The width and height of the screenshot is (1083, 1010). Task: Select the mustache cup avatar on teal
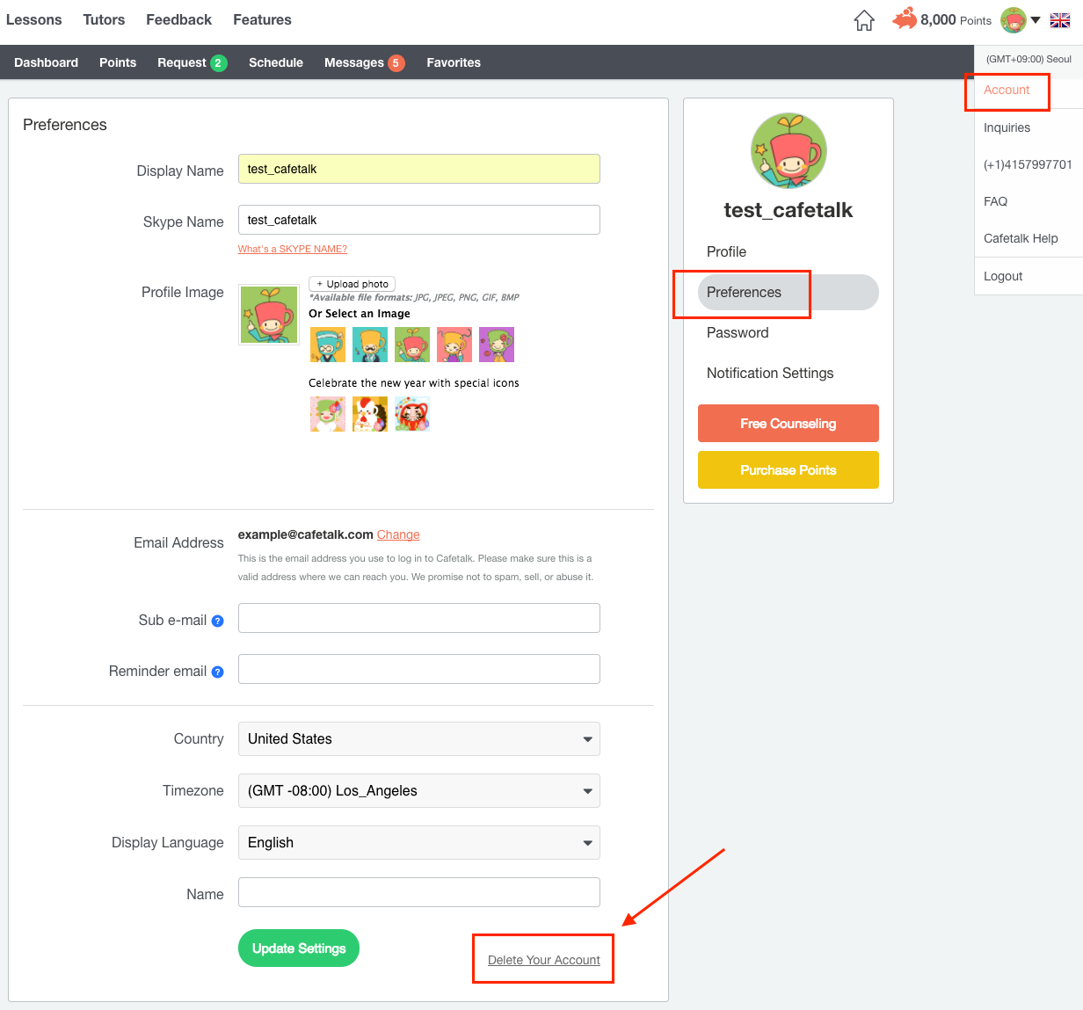point(370,345)
